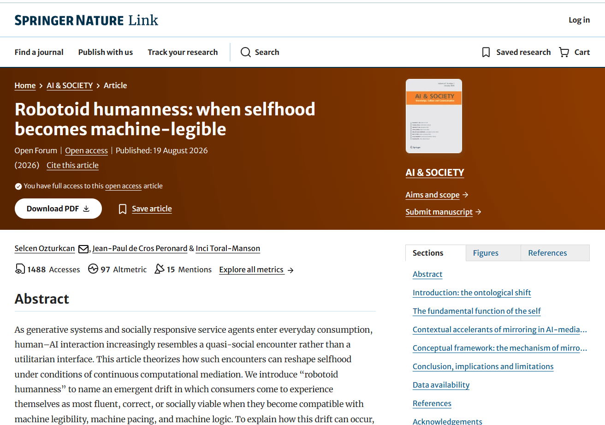Viewport: 605px width, 425px height.
Task: Click the Cite this article link
Action: (72, 165)
